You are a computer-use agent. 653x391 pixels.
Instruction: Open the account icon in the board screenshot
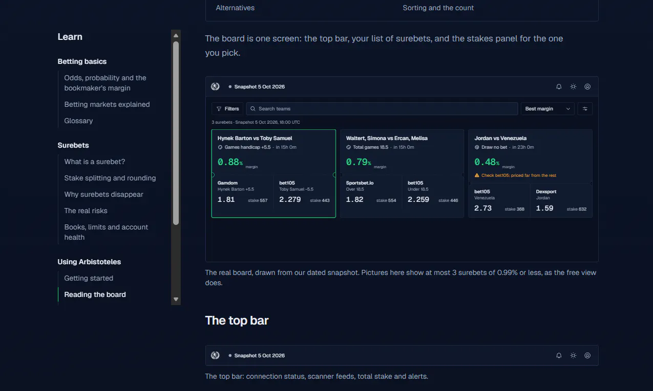587,87
